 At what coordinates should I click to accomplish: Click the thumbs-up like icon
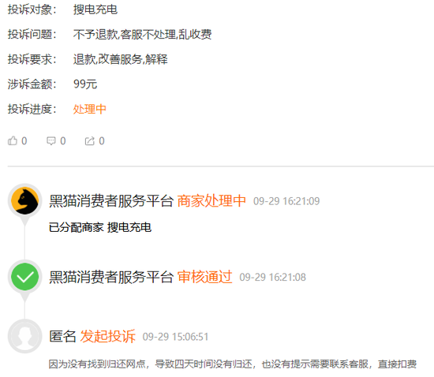[13, 141]
